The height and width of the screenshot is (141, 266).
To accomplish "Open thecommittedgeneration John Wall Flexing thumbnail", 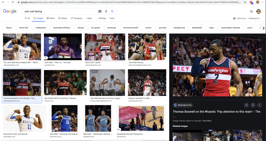I will click(147, 47).
